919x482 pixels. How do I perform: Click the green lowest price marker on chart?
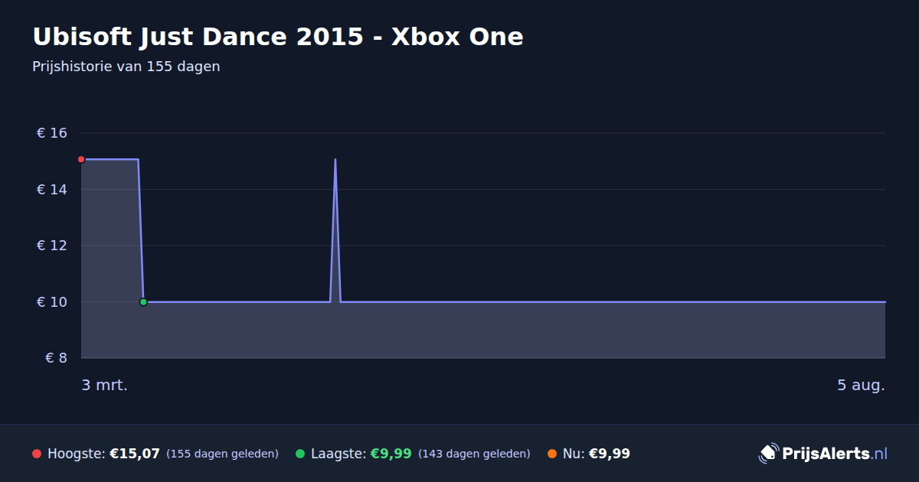(x=143, y=302)
